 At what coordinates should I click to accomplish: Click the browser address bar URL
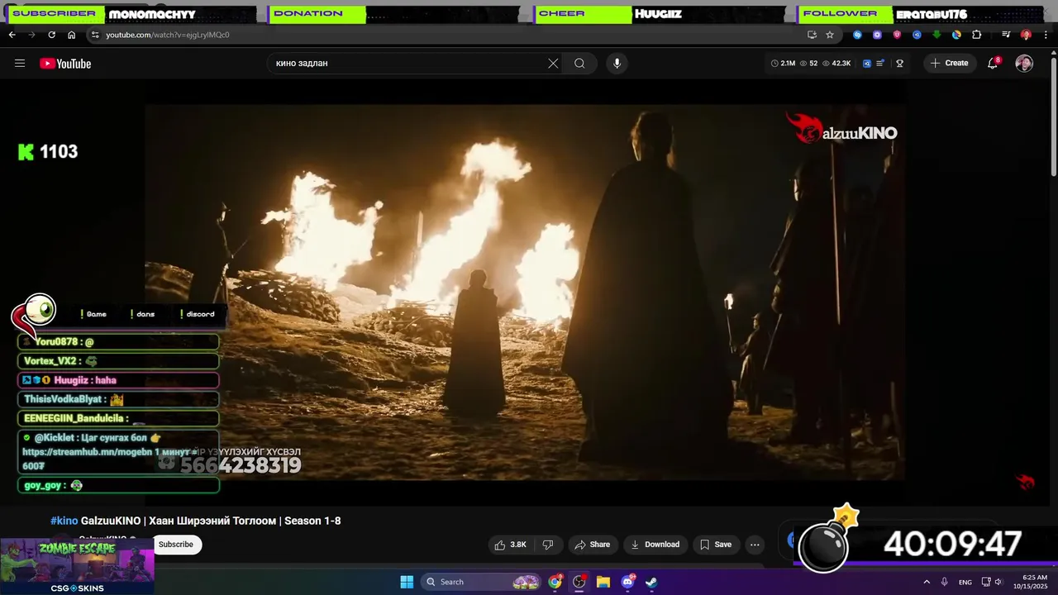click(x=167, y=35)
